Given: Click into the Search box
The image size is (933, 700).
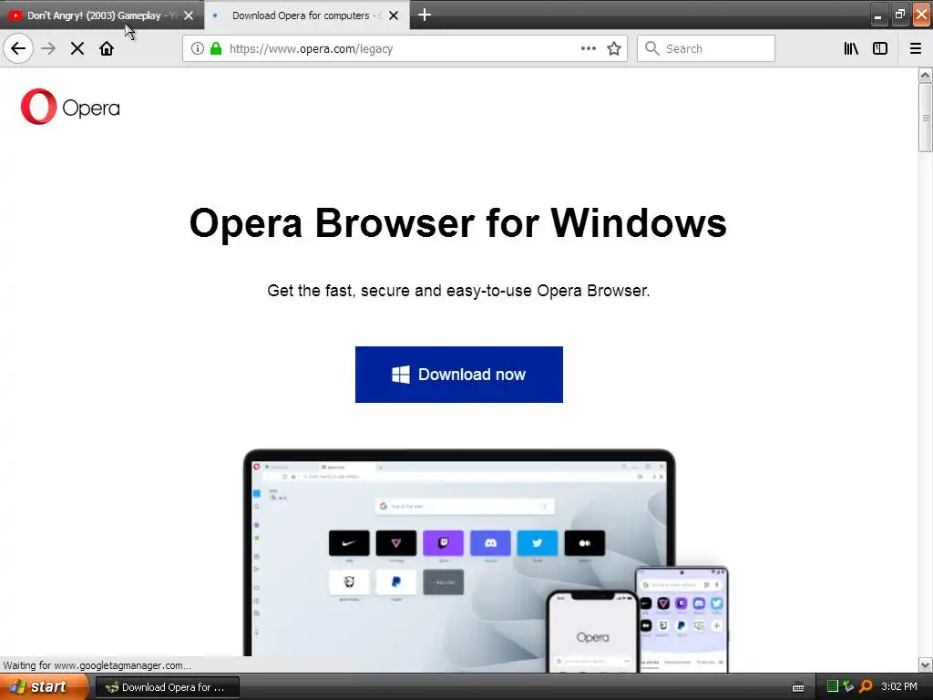Looking at the screenshot, I should pyautogui.click(x=706, y=48).
